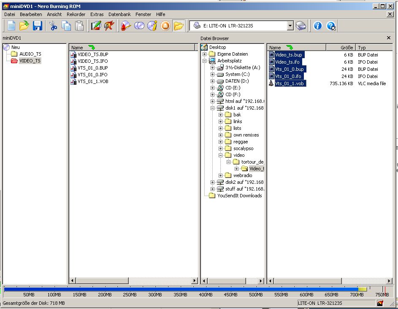Click the Nero Express toolbar icon

click(109, 26)
